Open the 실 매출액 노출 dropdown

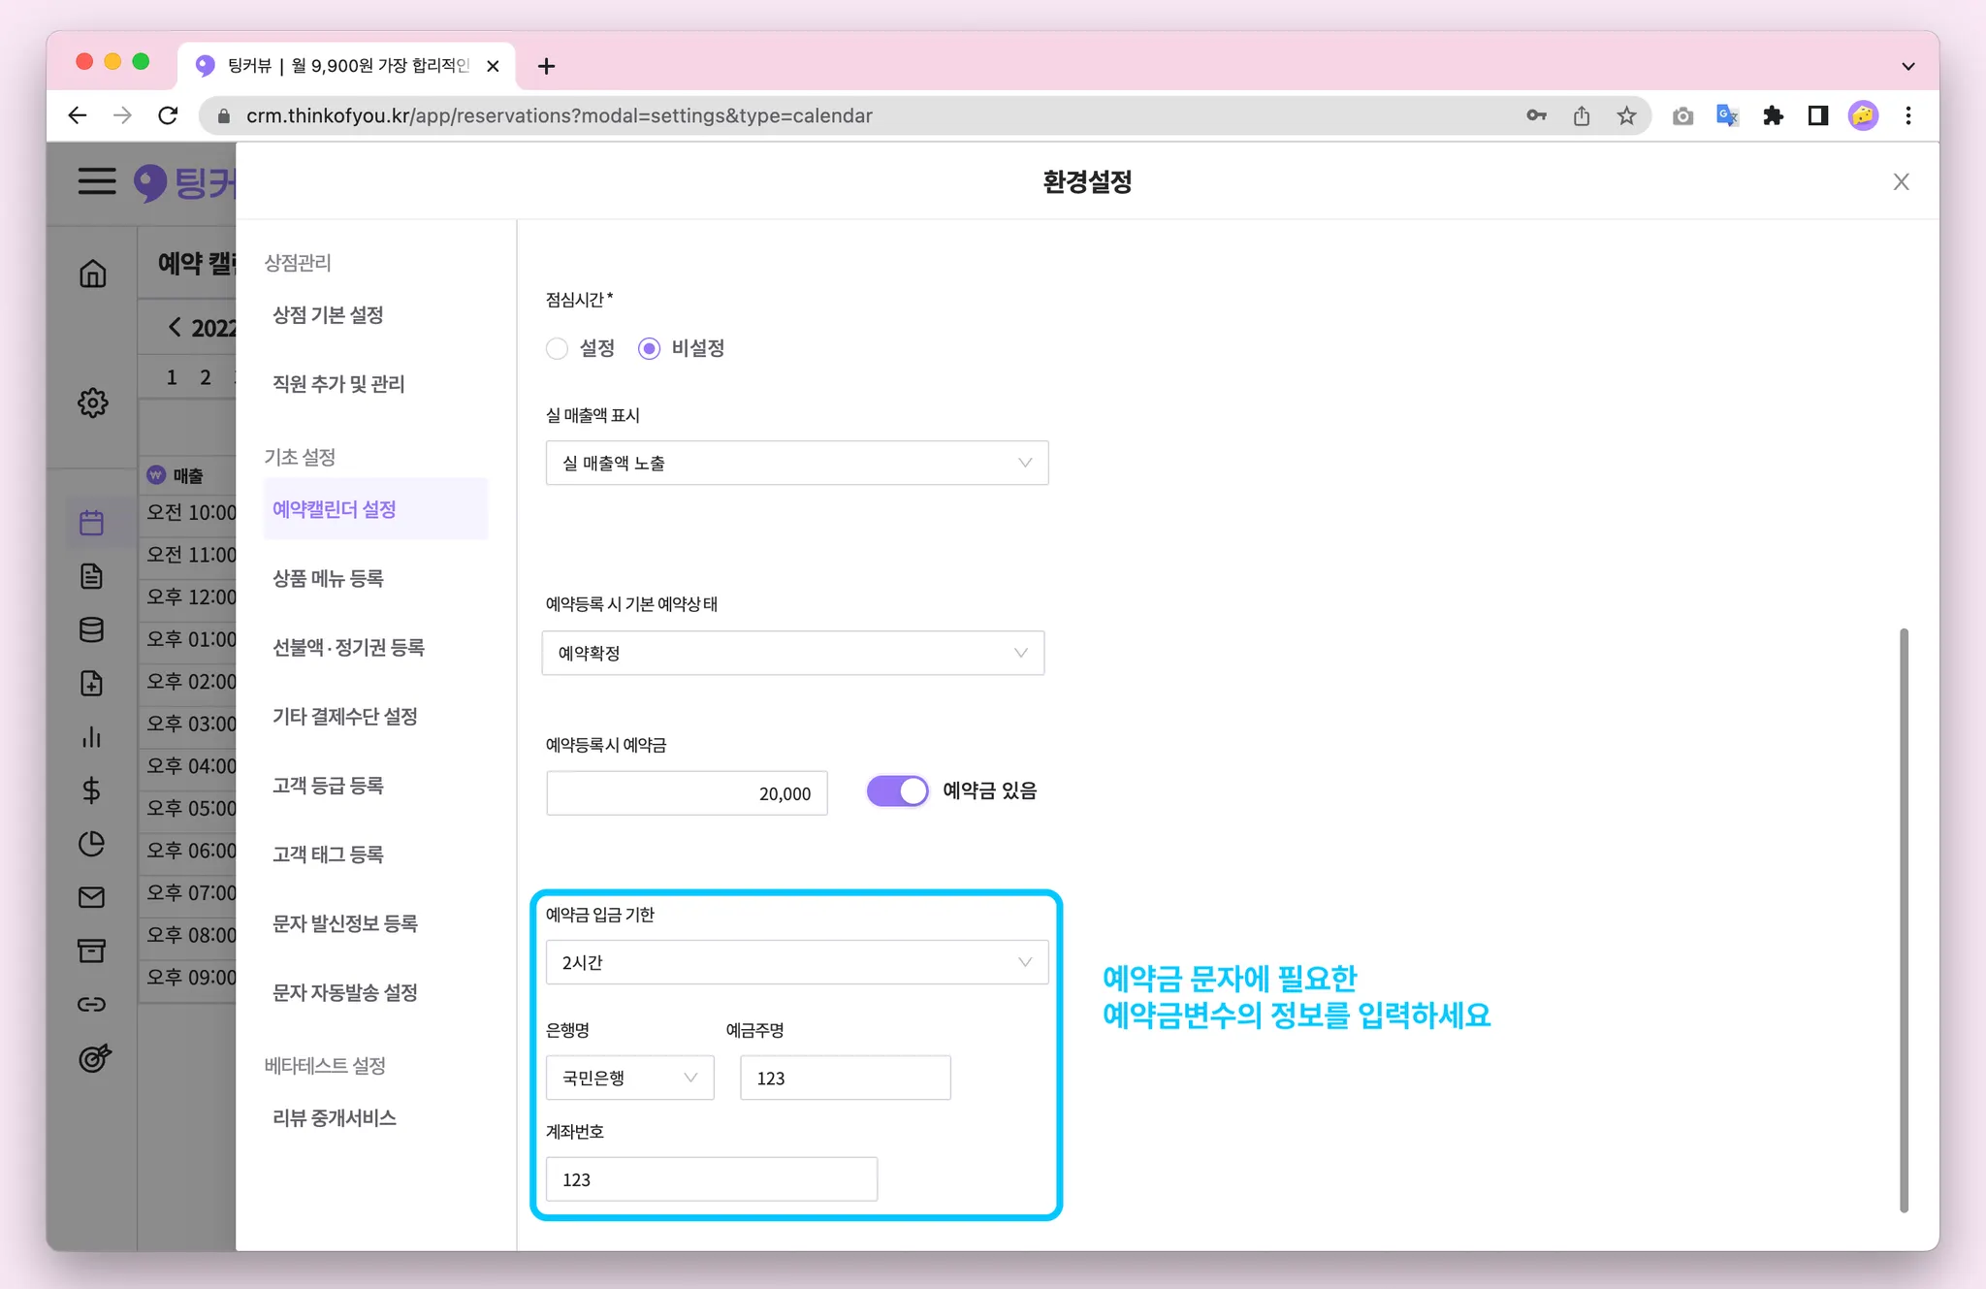[x=796, y=463]
